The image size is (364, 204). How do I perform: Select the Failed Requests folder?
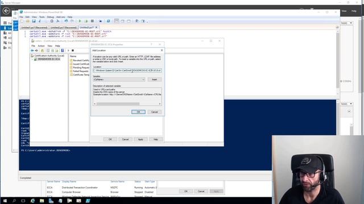[x=79, y=71]
